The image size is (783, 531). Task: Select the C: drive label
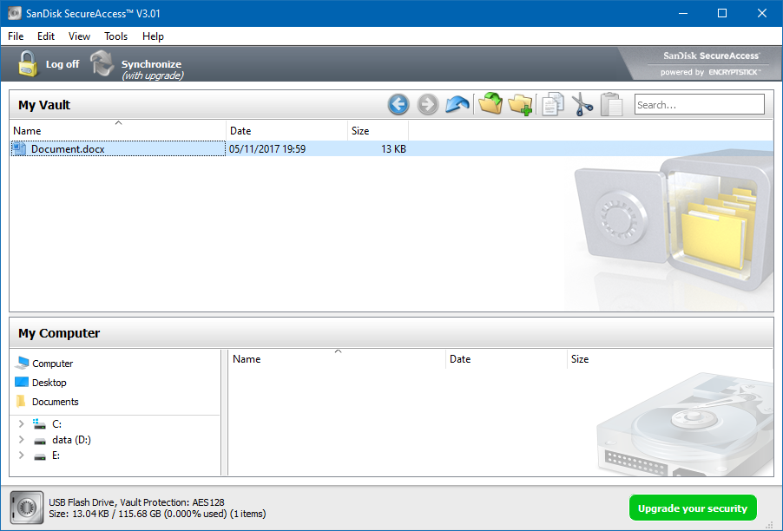coord(57,423)
